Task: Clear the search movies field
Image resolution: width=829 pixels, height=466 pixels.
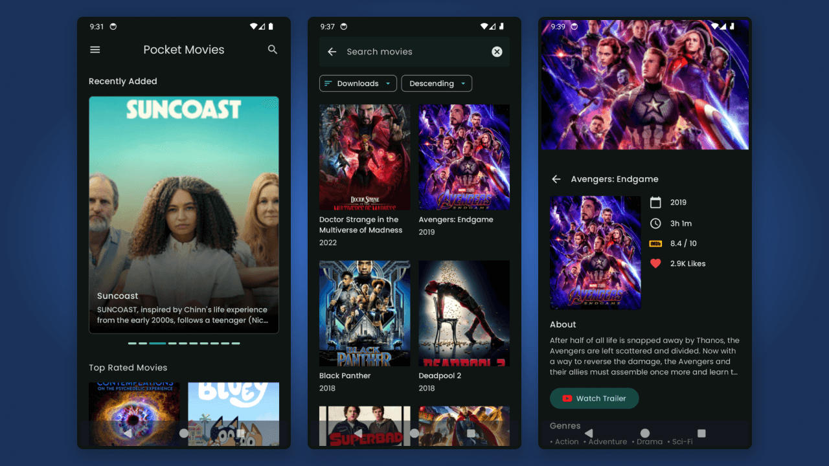Action: 497,52
